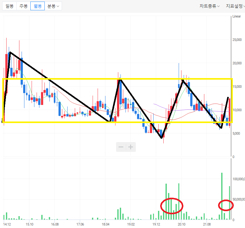Image resolution: width=245 pixels, height=228 pixels.
Task: Click the 25,000 price axis label
Action: tap(237, 40)
